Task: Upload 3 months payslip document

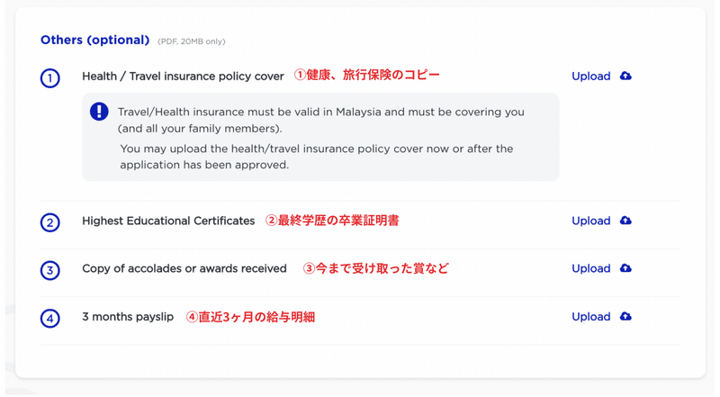Action: point(591,317)
